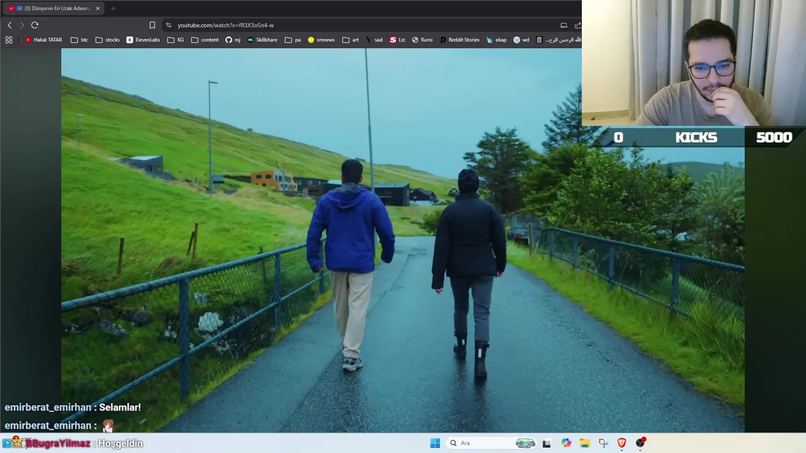This screenshot has width=806, height=453.
Task: Open the smnews bookmark
Action: pyautogui.click(x=321, y=40)
